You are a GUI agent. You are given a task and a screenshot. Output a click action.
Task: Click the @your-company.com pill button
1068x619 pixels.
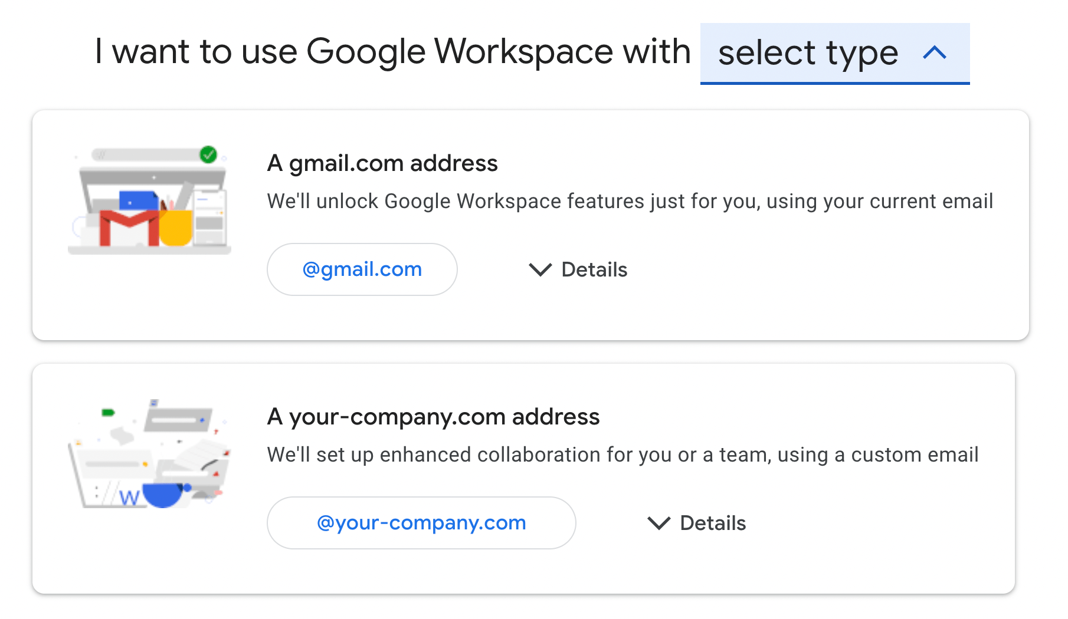(x=421, y=522)
